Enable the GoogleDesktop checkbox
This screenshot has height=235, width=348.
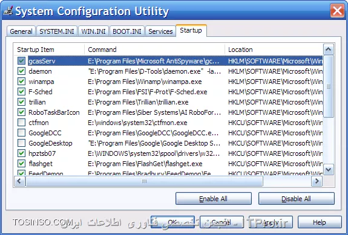click(21, 143)
